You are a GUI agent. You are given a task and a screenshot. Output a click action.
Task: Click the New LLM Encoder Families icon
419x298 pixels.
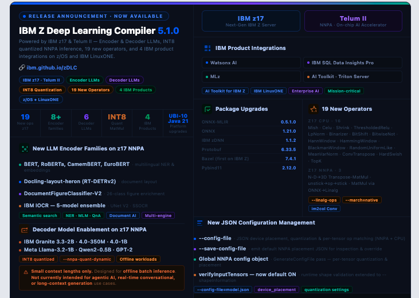click(25, 149)
